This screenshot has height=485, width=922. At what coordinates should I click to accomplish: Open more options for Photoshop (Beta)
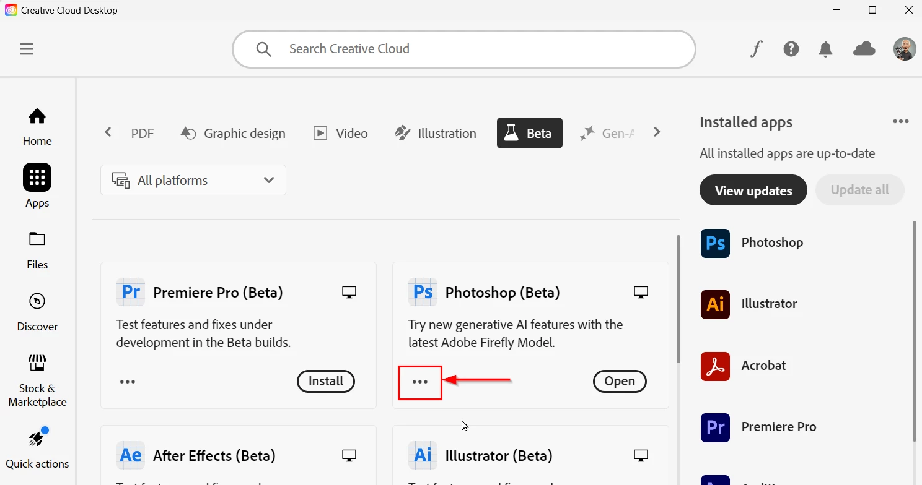(x=420, y=382)
